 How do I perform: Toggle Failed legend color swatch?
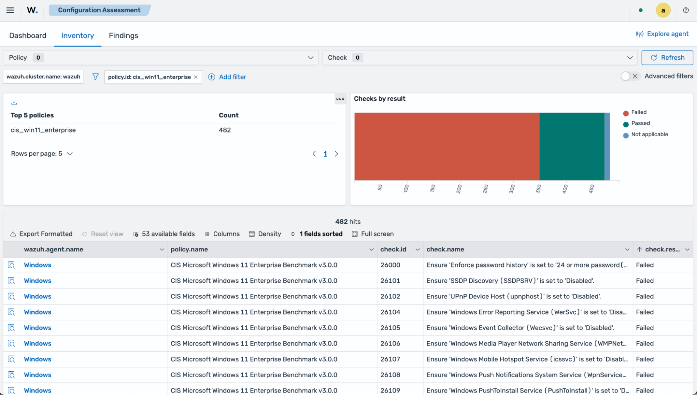(x=626, y=113)
